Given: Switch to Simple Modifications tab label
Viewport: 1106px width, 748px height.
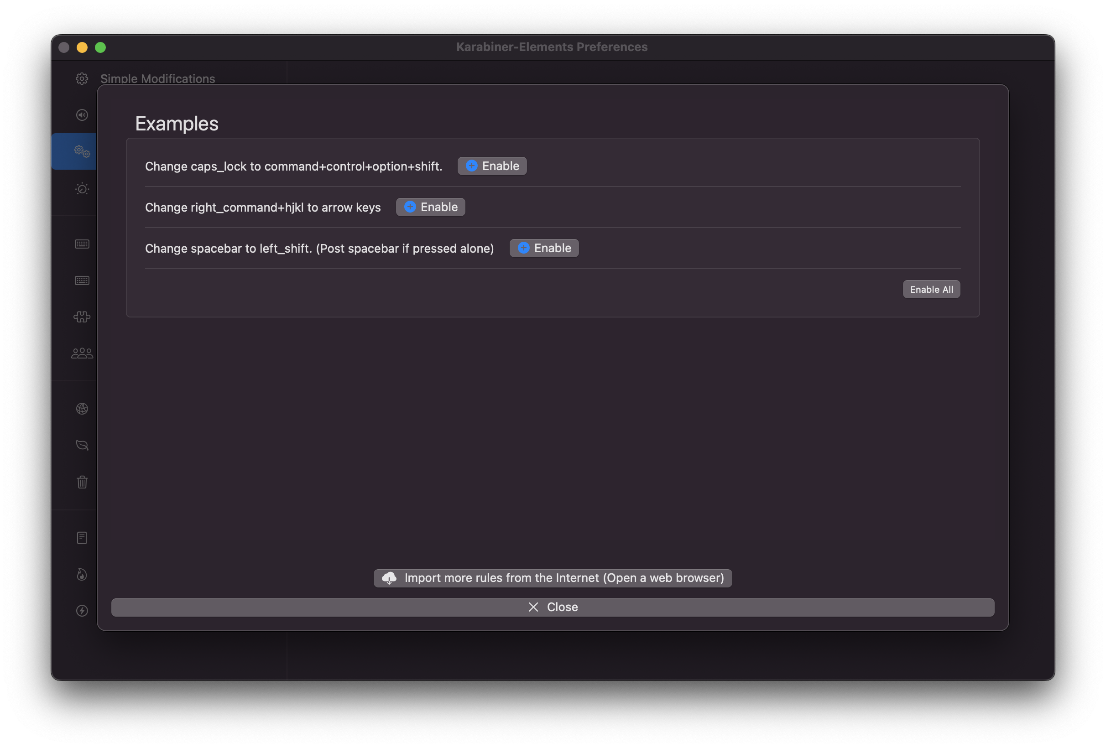Looking at the screenshot, I should pos(157,78).
